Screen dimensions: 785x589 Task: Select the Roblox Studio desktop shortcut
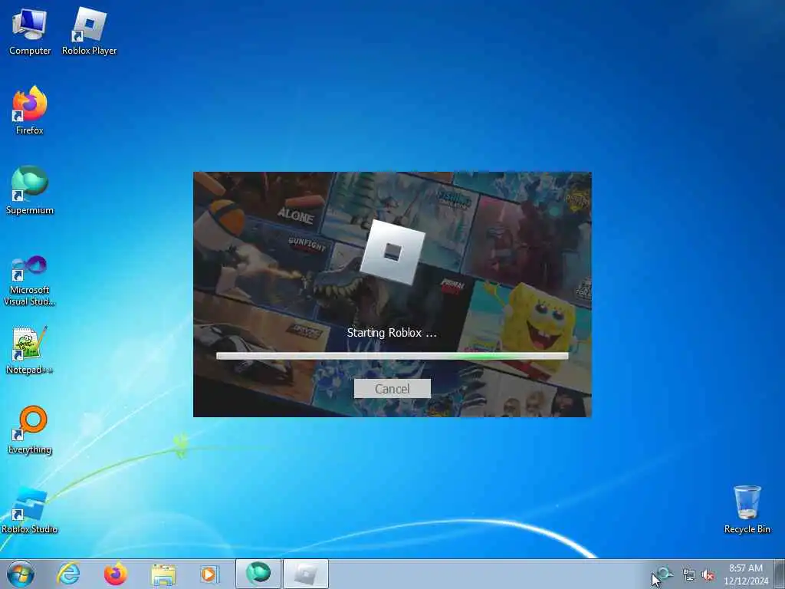pos(30,510)
